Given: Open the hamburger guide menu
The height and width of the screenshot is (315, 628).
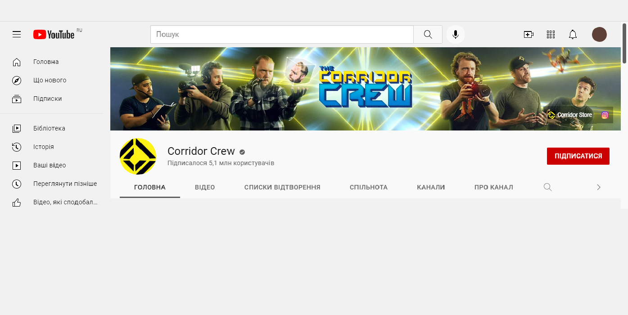Looking at the screenshot, I should [x=17, y=34].
